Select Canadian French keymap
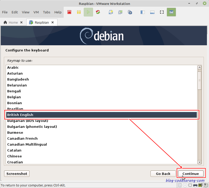Screen dimensions: 209x188 click(102, 139)
